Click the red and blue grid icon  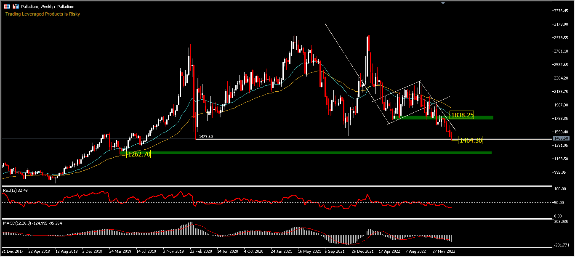pyautogui.click(x=7, y=7)
